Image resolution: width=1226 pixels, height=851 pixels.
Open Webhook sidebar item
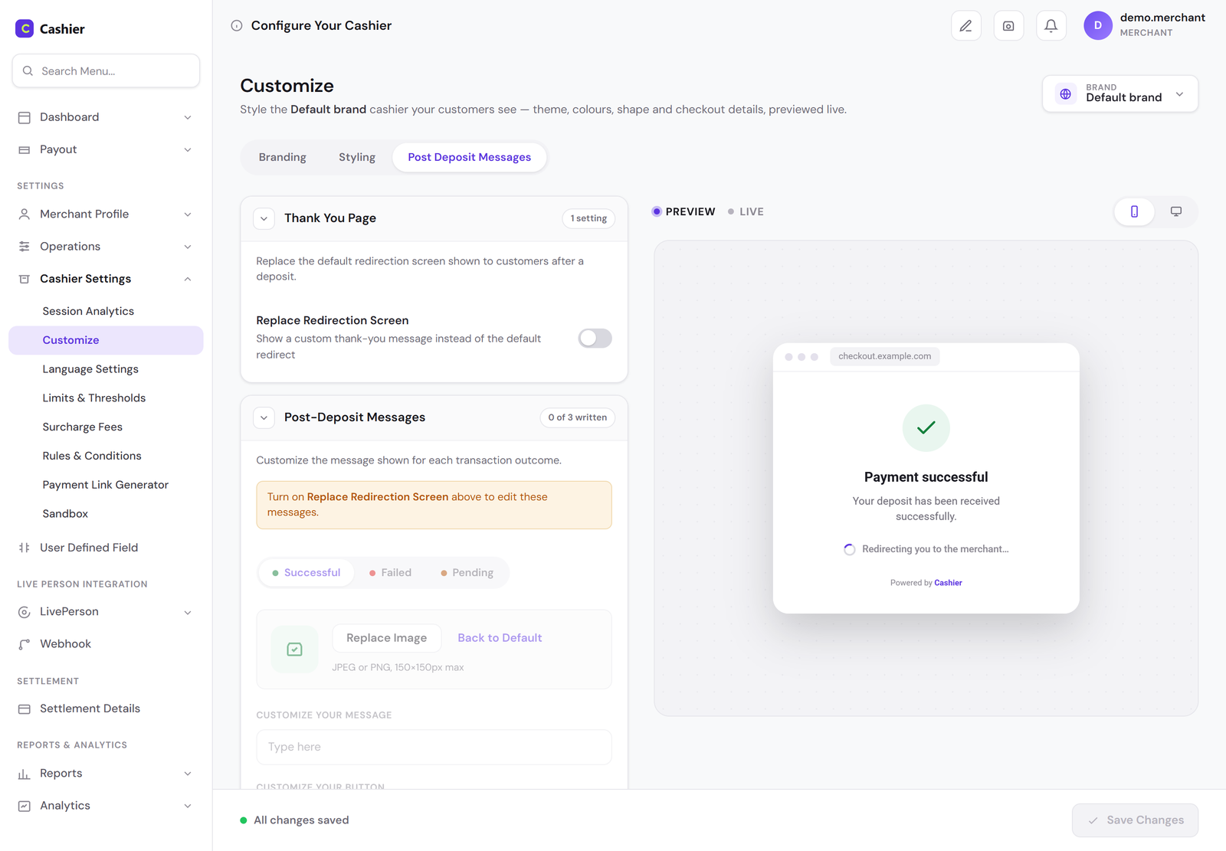click(106, 644)
